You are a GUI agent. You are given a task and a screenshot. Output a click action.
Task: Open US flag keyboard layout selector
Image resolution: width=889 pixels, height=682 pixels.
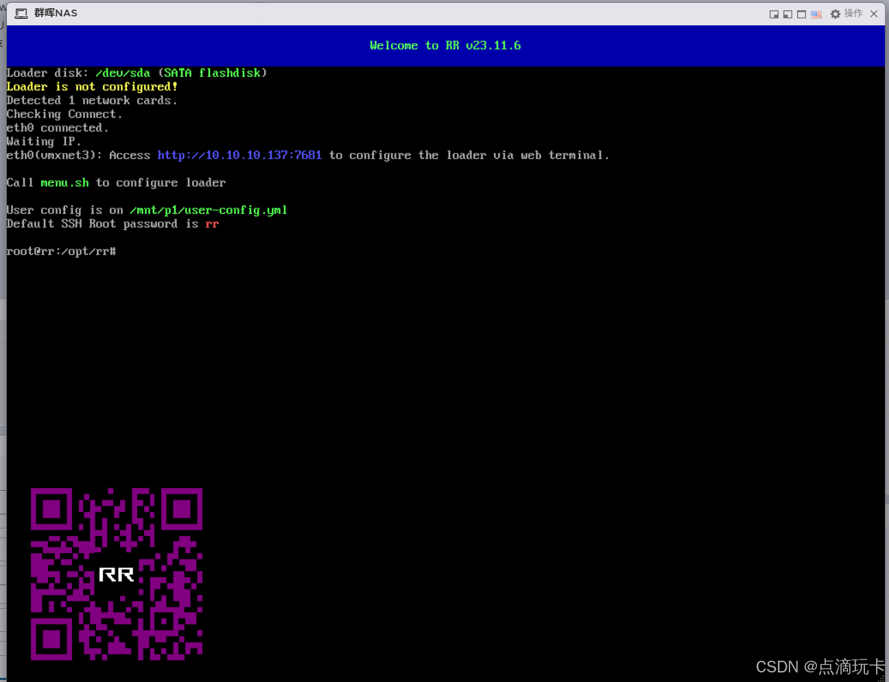(816, 14)
